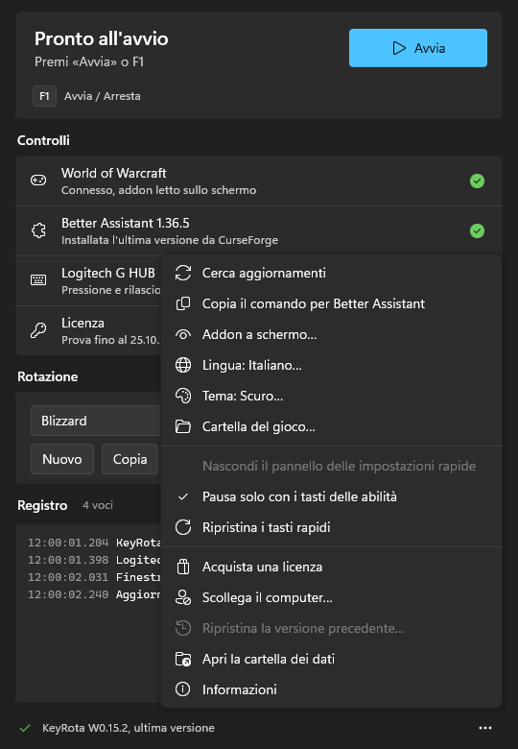
Task: Click the '4 voci' log count
Action: pos(98,505)
